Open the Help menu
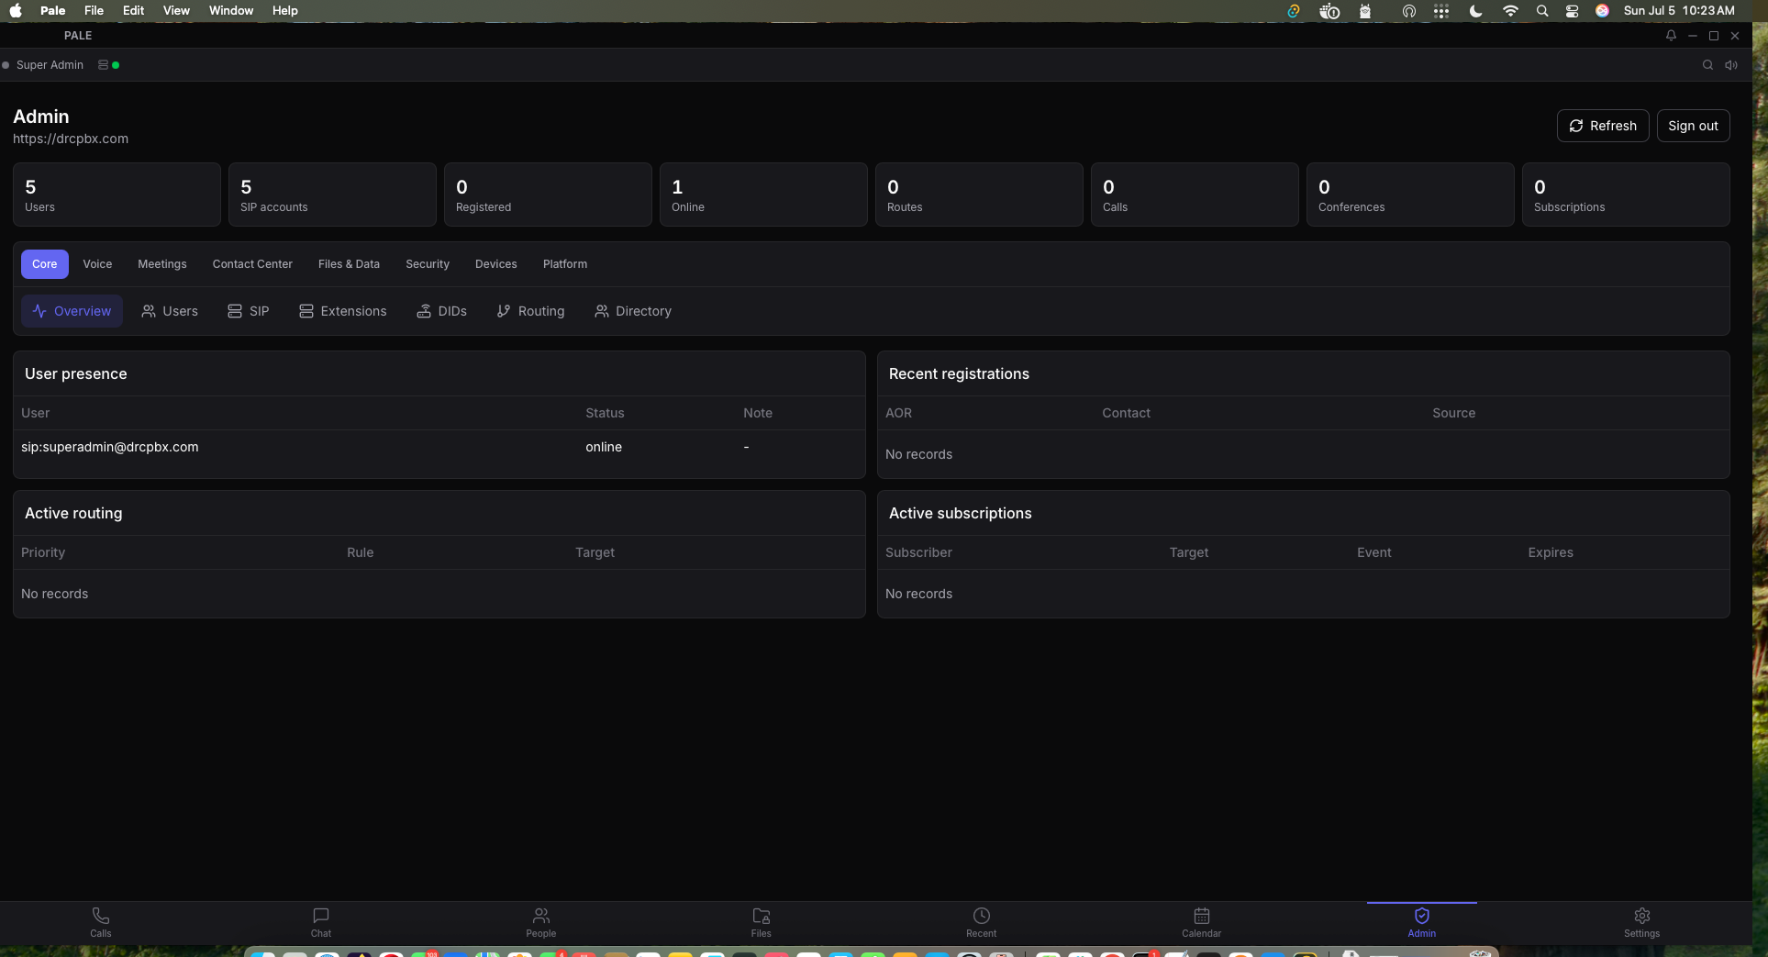 pos(285,11)
